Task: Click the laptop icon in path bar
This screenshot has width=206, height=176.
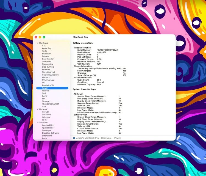Action: (x=74, y=138)
